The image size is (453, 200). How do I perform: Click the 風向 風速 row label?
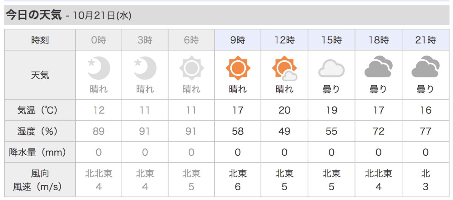pyautogui.click(x=40, y=180)
